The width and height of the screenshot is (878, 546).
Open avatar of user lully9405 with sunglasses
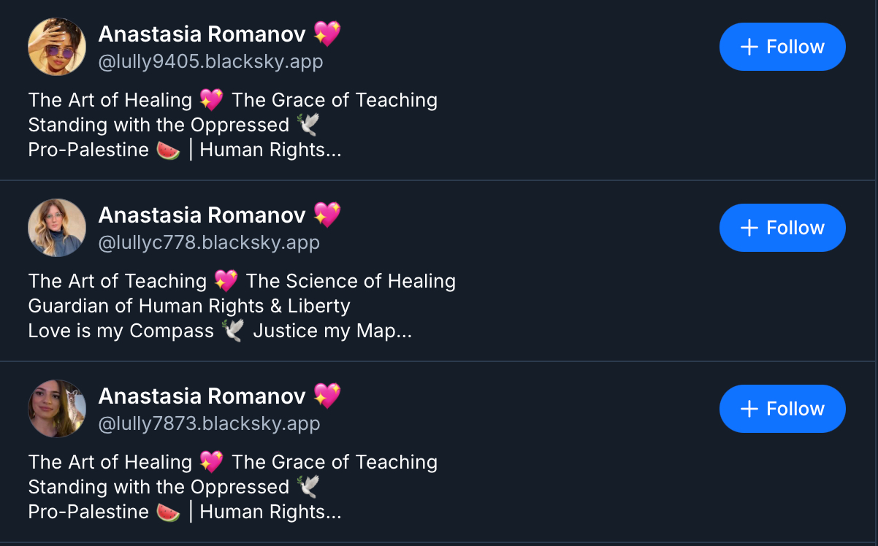[x=57, y=47]
